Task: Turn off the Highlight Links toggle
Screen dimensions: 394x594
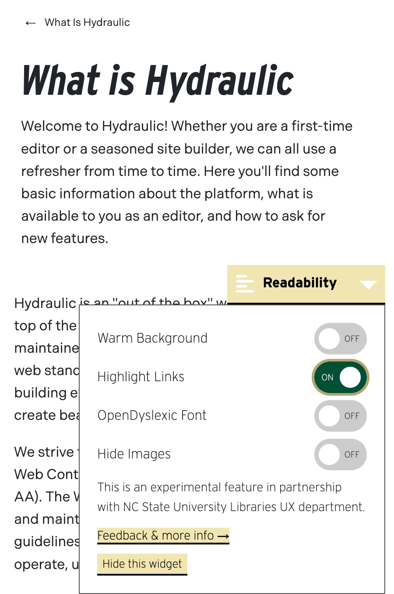Action: tap(340, 377)
